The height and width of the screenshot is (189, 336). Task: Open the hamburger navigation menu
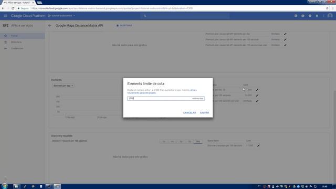tap(6, 16)
